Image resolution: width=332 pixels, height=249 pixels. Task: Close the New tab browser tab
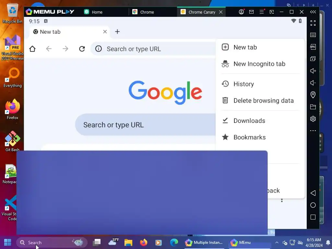(105, 32)
